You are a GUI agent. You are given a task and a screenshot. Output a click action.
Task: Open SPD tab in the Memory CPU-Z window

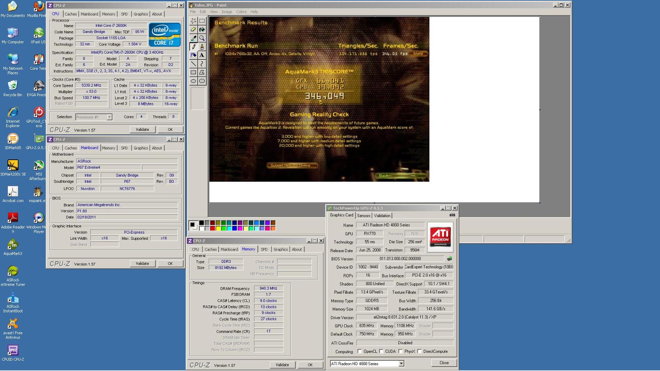coord(264,249)
